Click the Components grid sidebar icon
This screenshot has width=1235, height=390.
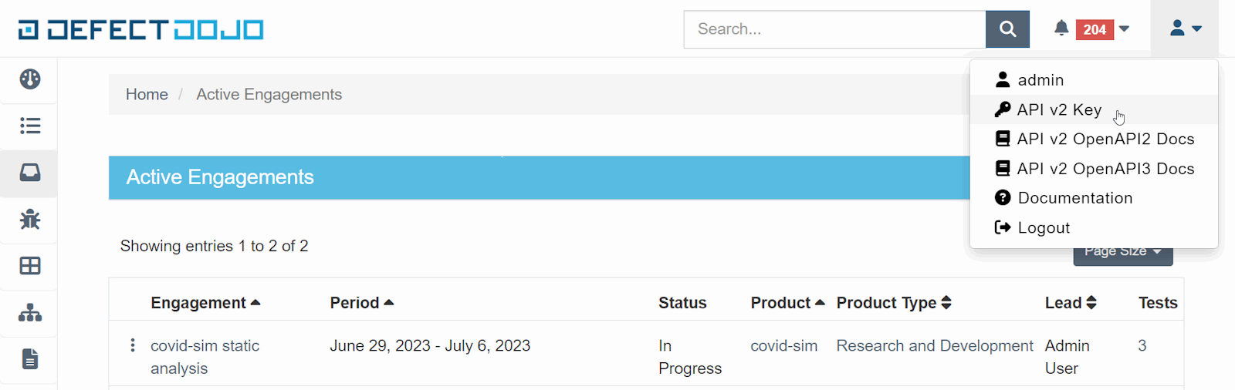click(30, 266)
